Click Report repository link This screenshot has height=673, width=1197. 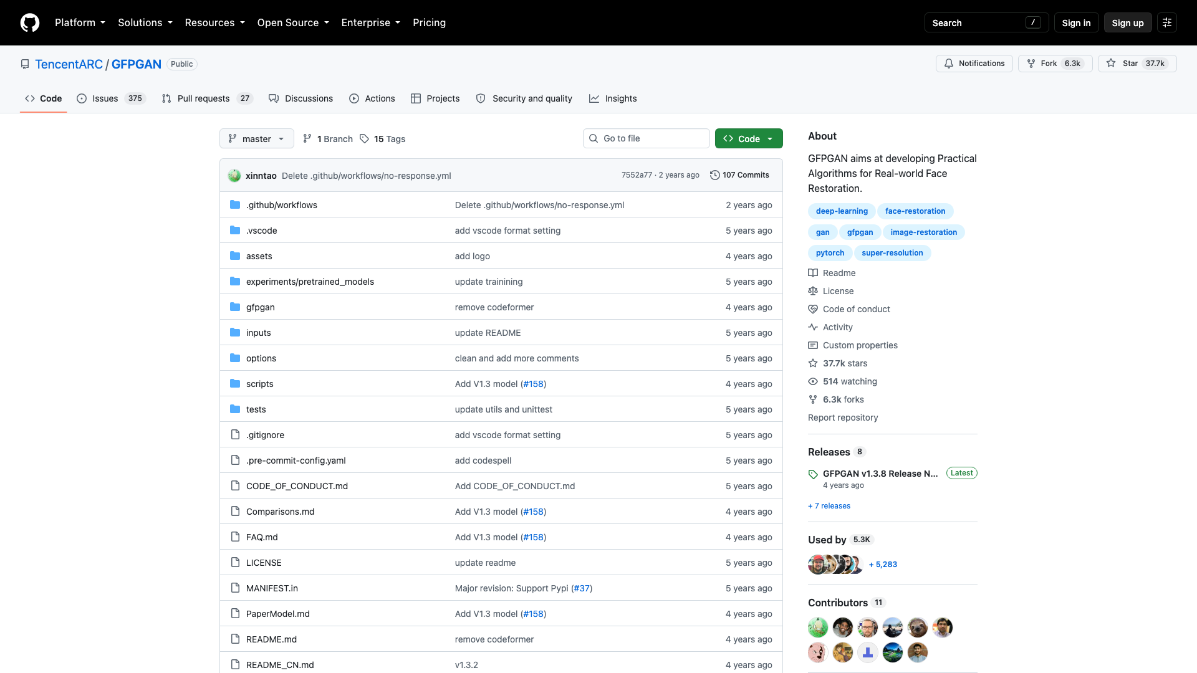[x=843, y=418]
